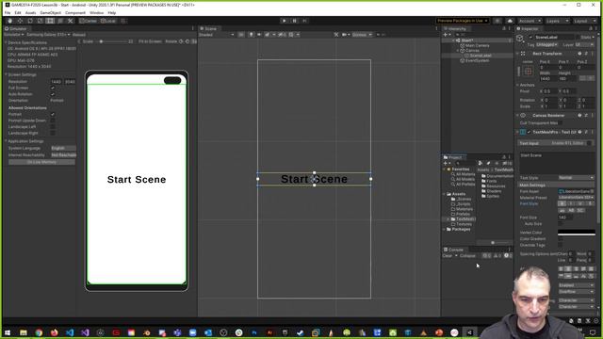Click the Pause button

[294, 21]
